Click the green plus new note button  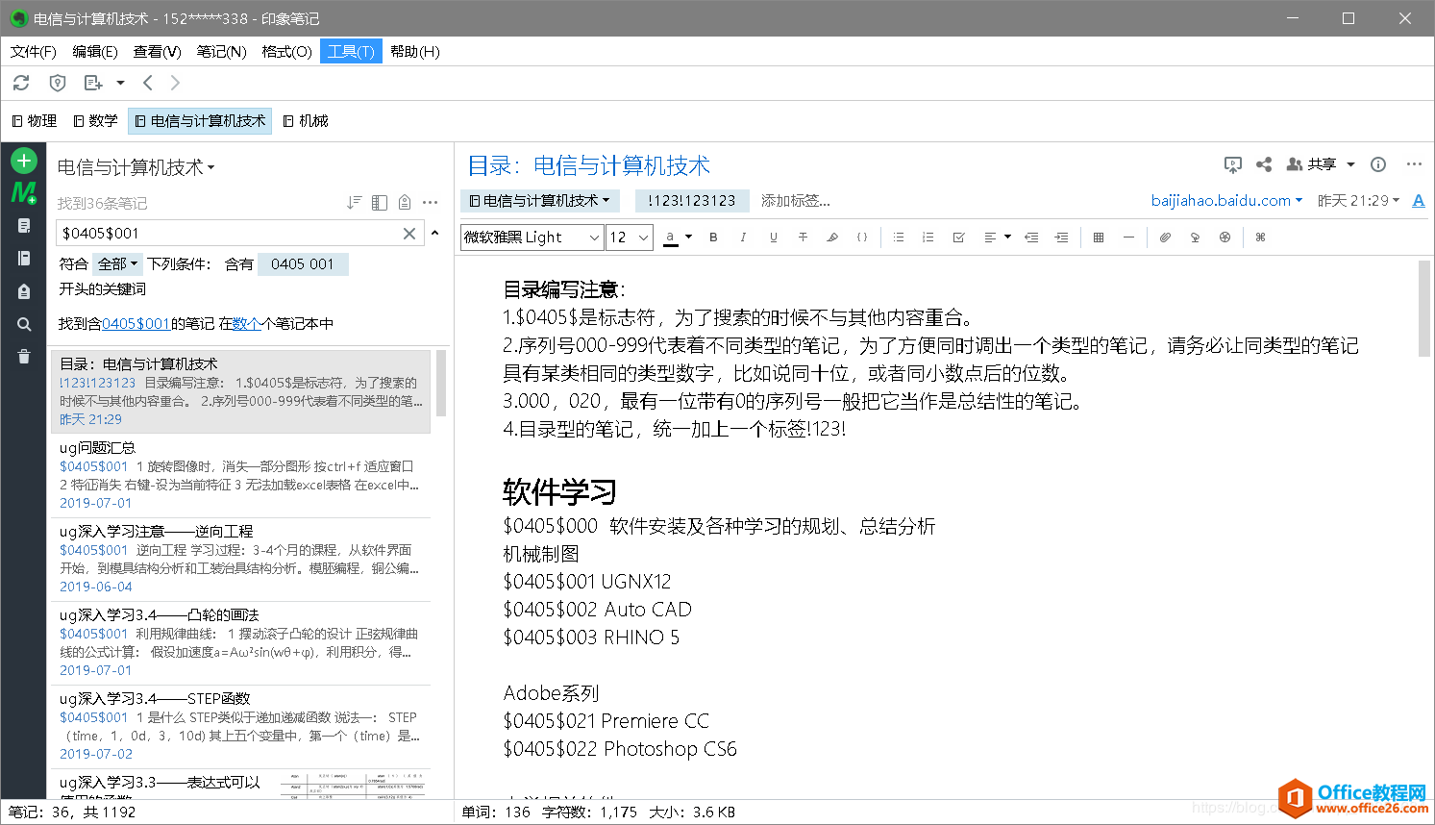24,161
